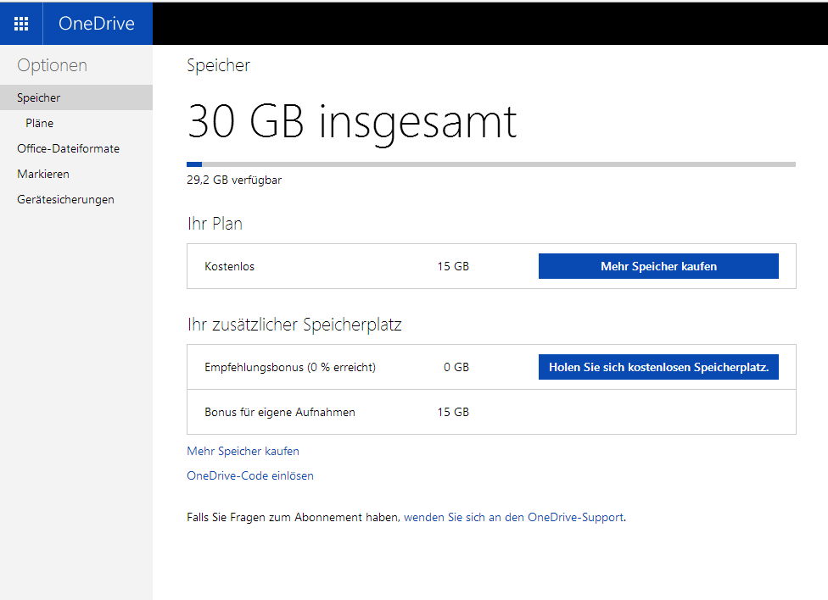Go to OneDrive home via the logo
828x600 pixels.
point(97,23)
